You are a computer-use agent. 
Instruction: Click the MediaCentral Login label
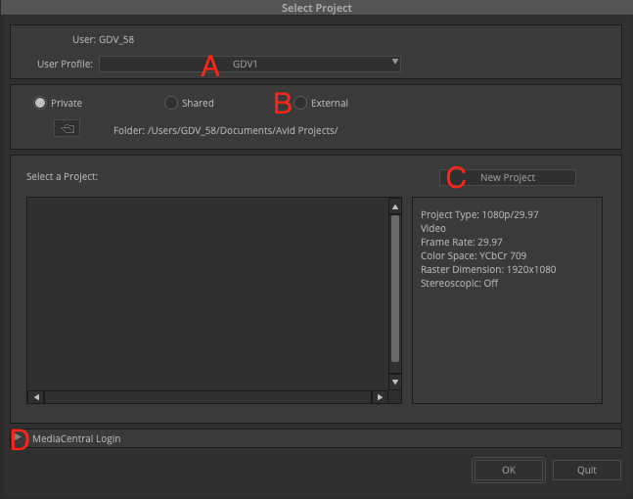click(76, 439)
